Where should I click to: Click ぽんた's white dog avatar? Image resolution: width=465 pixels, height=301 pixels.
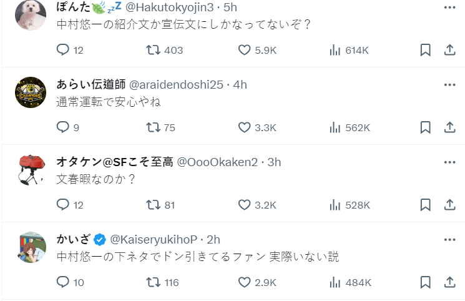point(30,15)
